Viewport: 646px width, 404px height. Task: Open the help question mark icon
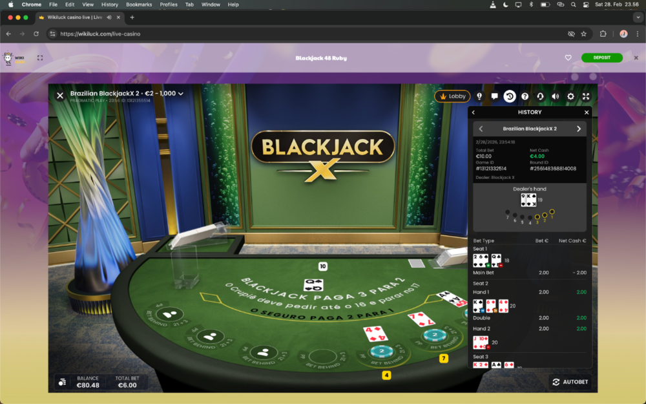(525, 96)
